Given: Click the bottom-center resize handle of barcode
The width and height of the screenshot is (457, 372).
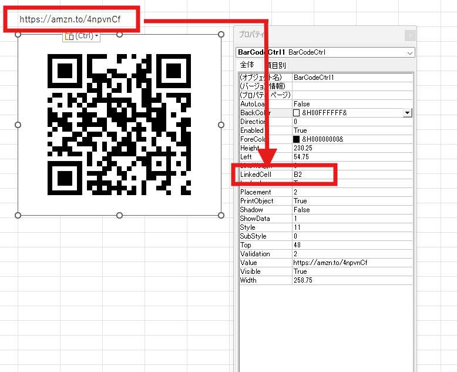Looking at the screenshot, I should (119, 216).
